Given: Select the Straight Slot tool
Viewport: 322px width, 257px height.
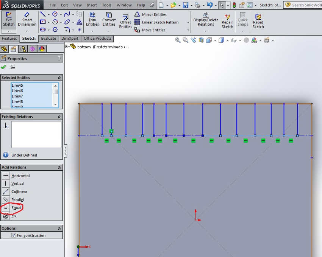Looking at the screenshot, I should pyautogui.click(x=43, y=30).
